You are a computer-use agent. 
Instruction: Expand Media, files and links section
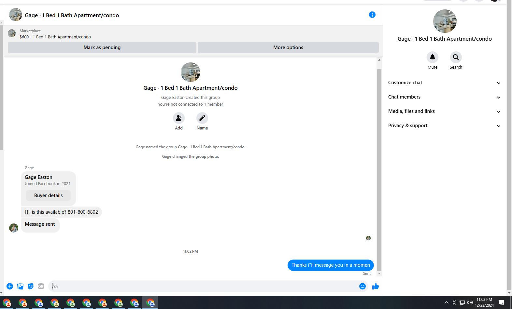pyautogui.click(x=445, y=111)
